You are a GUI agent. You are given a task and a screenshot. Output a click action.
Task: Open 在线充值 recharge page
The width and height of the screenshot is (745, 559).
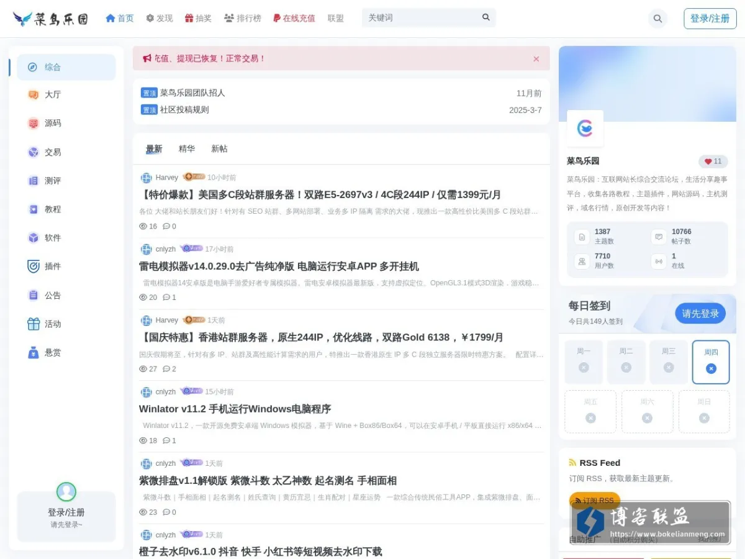point(294,18)
